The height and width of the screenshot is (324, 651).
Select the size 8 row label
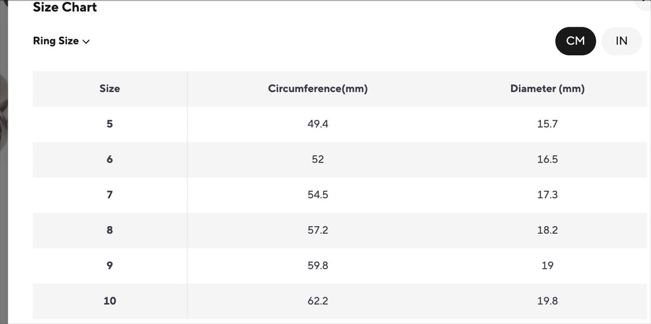coord(109,230)
